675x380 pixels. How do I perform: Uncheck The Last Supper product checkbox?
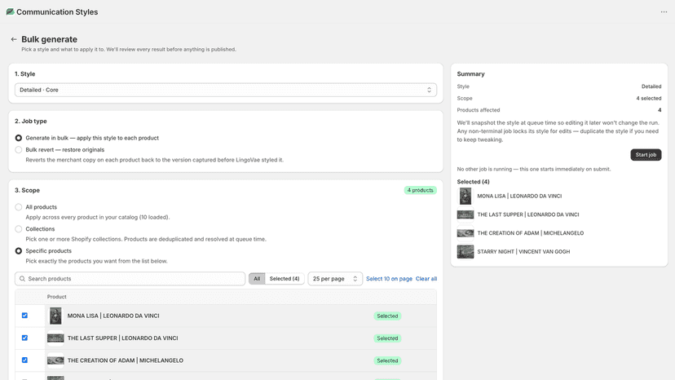(x=24, y=338)
